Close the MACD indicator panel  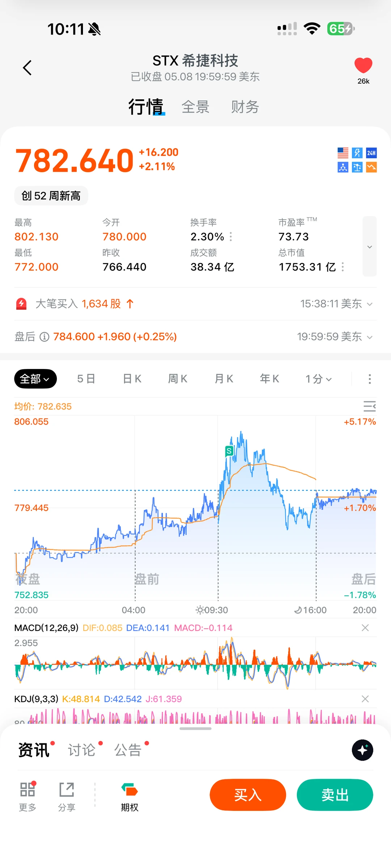click(365, 628)
